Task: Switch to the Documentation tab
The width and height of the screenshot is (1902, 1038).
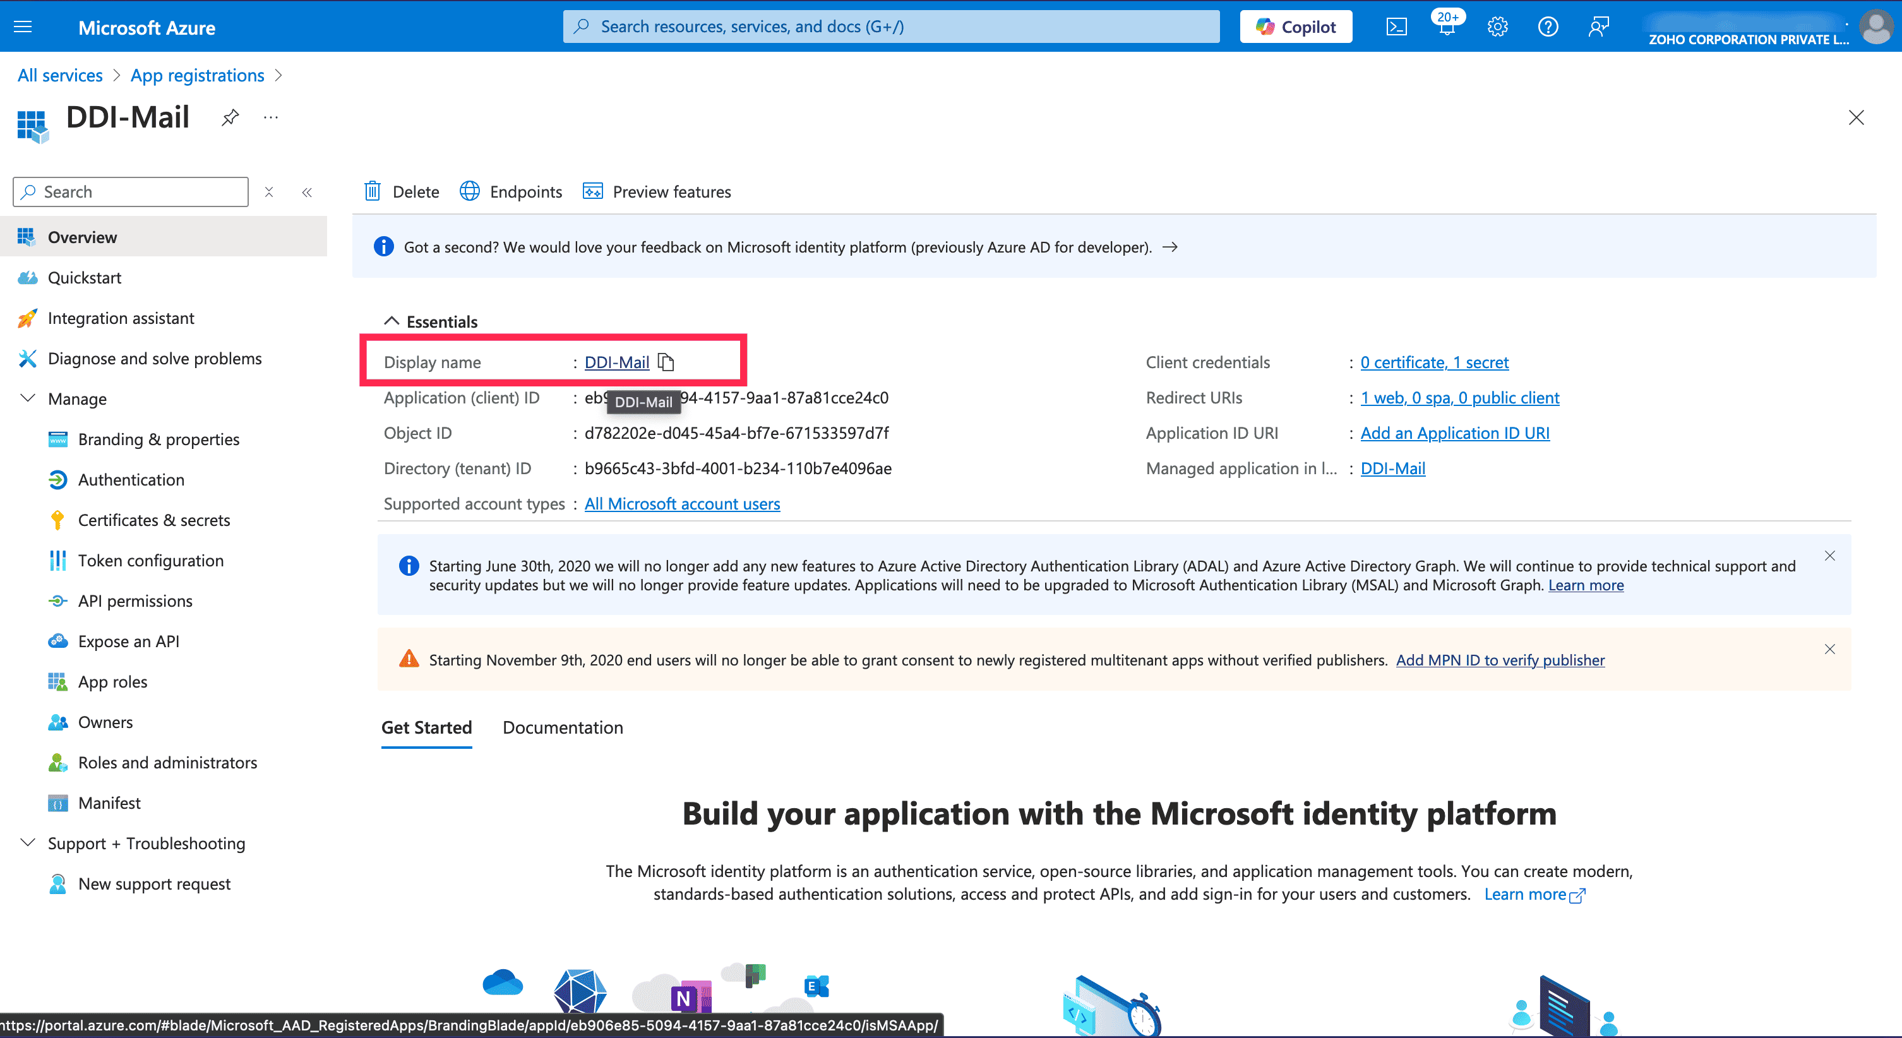Action: pos(563,727)
